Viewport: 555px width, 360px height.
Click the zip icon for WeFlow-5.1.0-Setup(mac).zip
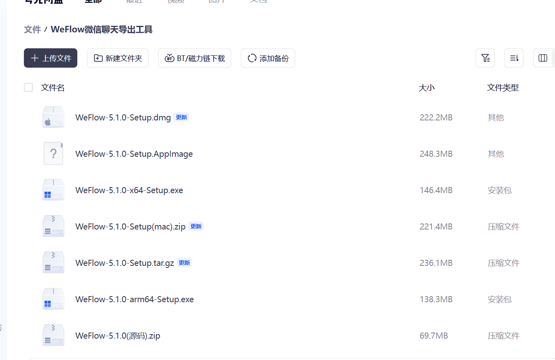point(53,226)
